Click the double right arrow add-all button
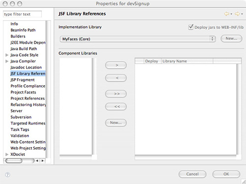 116,94
